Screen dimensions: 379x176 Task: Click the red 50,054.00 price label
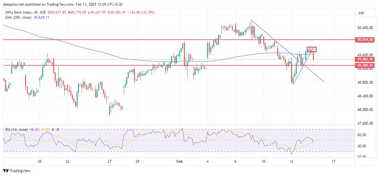[x=365, y=40]
